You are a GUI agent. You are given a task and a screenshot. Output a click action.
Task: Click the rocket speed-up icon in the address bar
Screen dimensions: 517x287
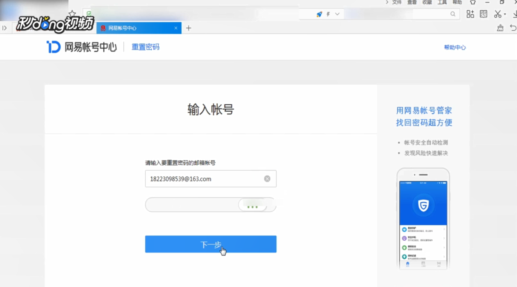pos(319,14)
